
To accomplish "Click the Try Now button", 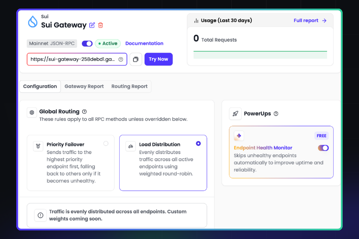I will click(x=158, y=59).
